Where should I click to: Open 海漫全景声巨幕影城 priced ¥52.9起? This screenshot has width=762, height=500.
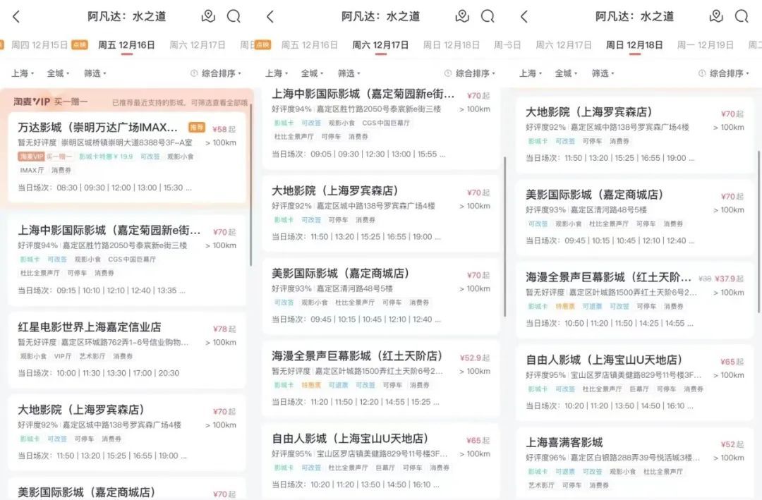pyautogui.click(x=380, y=379)
